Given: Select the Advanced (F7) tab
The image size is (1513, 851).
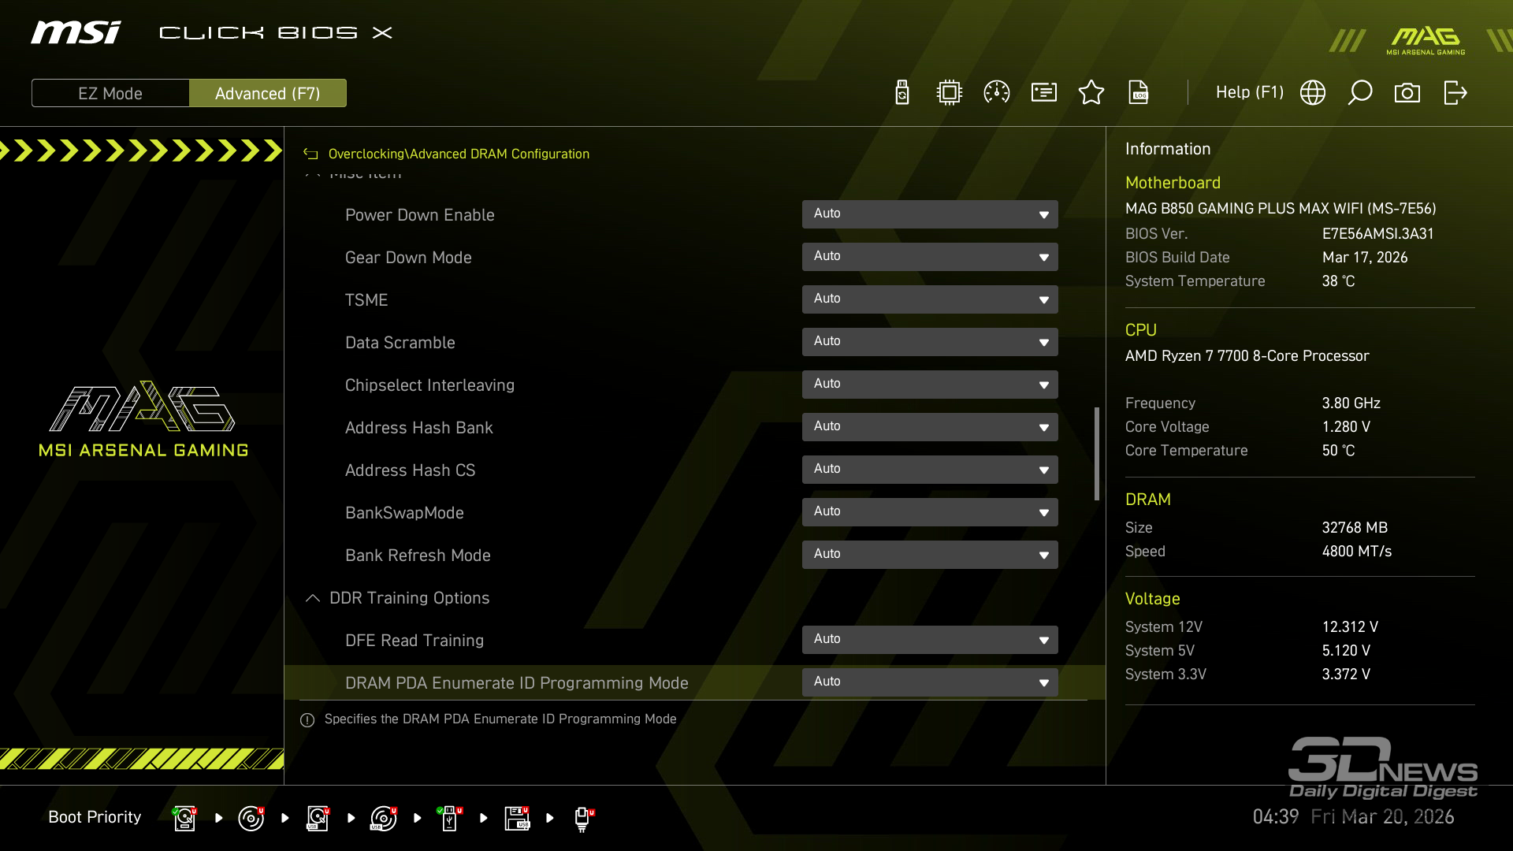Looking at the screenshot, I should 268,93.
